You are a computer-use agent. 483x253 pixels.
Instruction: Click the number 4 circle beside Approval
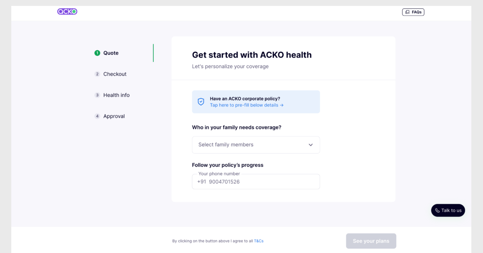(97, 116)
